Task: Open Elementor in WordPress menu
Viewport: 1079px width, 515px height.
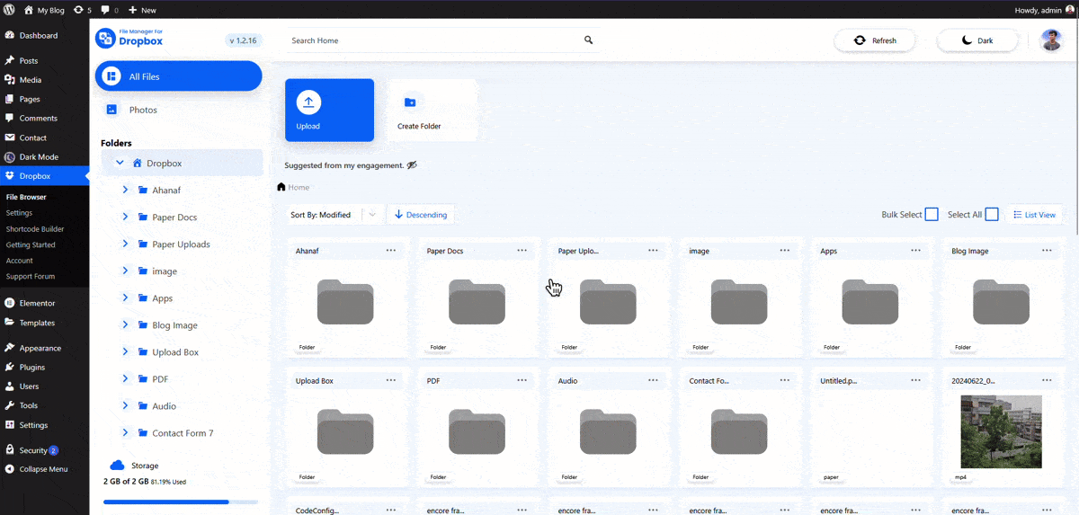Action: click(x=44, y=303)
